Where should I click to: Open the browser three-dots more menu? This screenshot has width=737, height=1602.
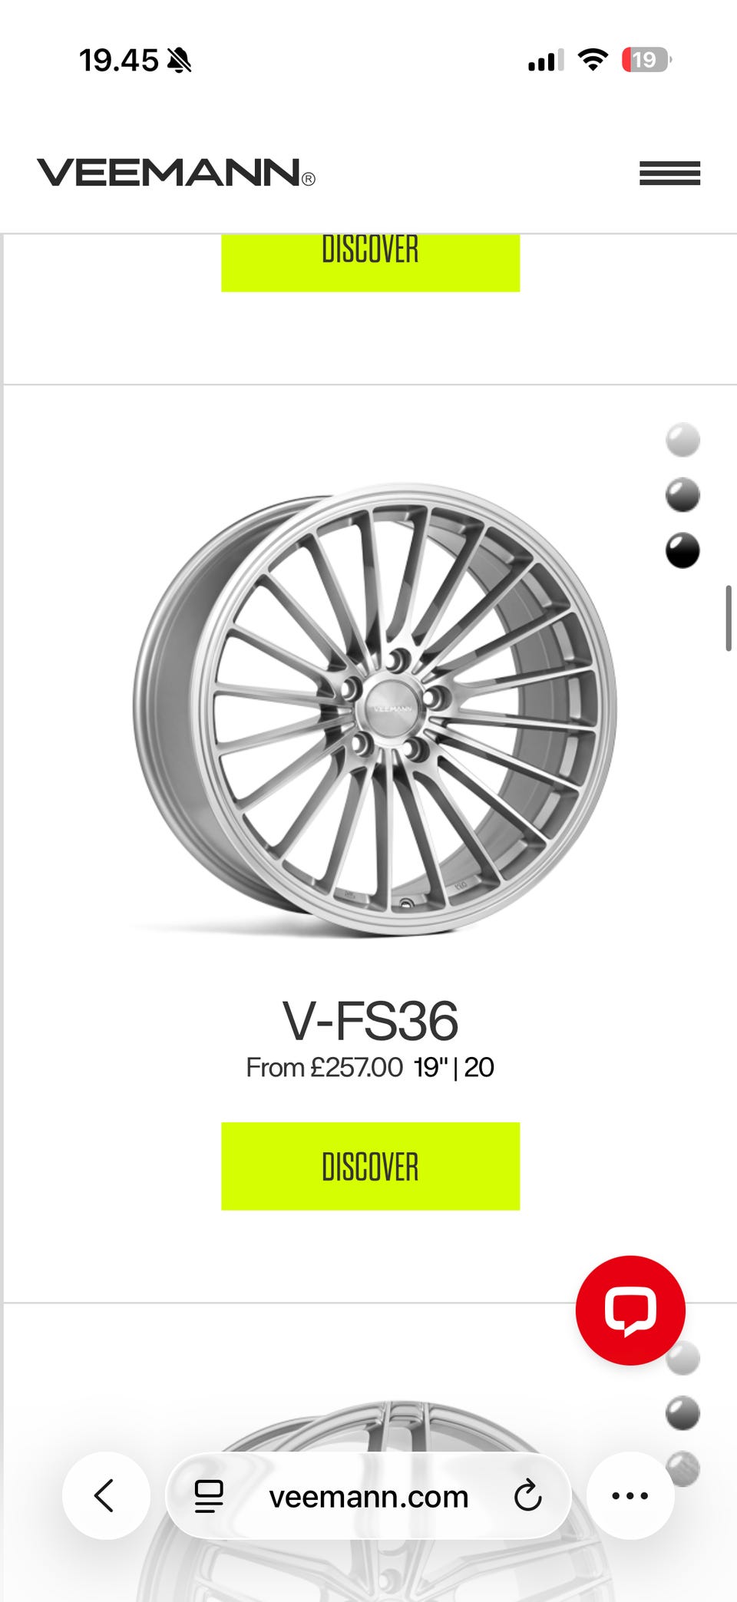click(630, 1495)
